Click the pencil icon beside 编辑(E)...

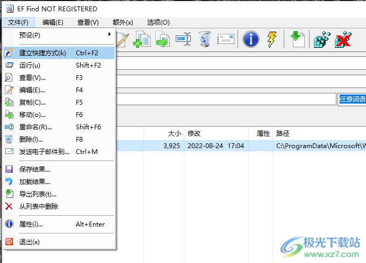pos(9,90)
